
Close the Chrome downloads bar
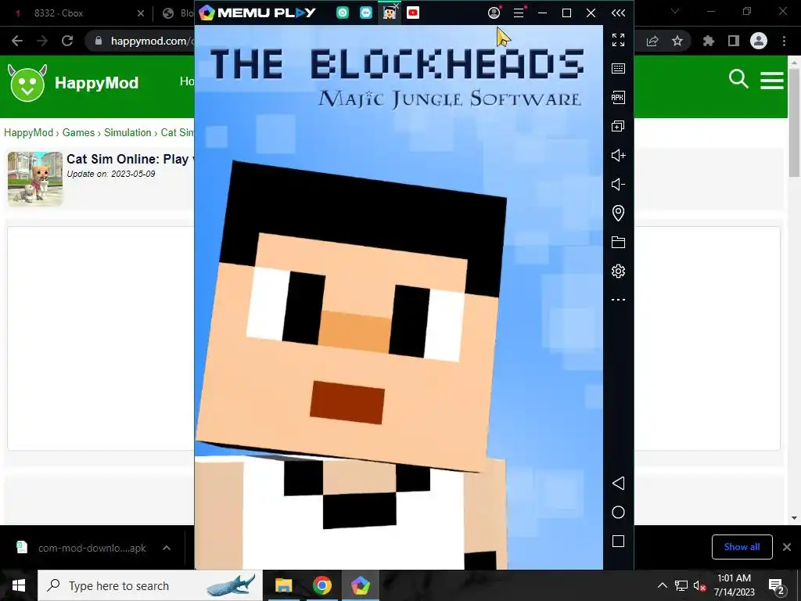787,547
